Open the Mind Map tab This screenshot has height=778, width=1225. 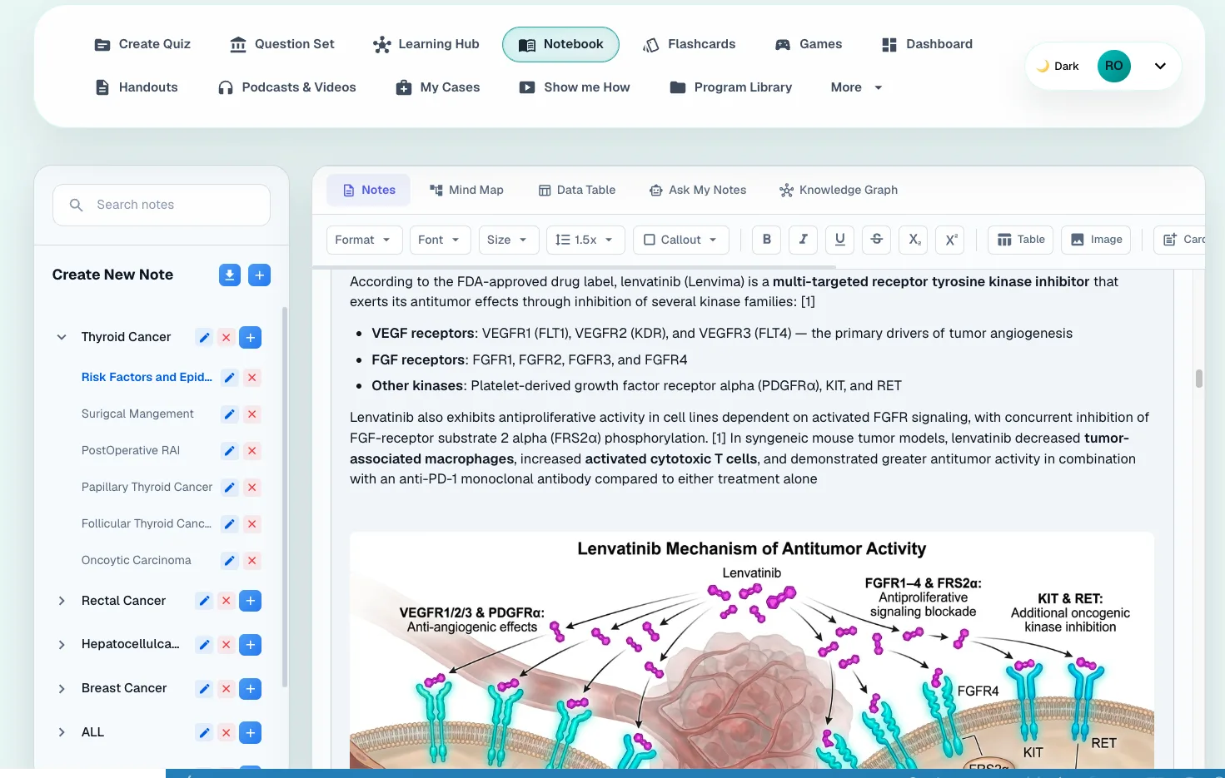tap(466, 190)
